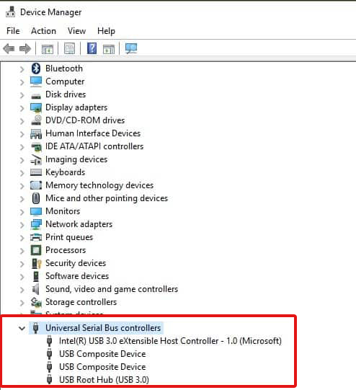Click the USB Root Hub (USB 3.0) plug icon
Viewport: 356px width, 390px height.
tap(50, 380)
